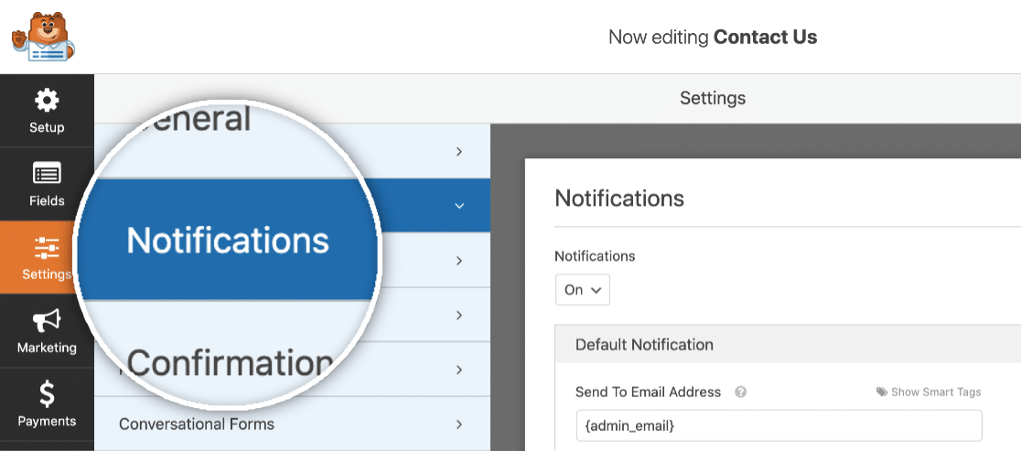Open the Marketing megaphone icon
1021x452 pixels.
tap(47, 321)
